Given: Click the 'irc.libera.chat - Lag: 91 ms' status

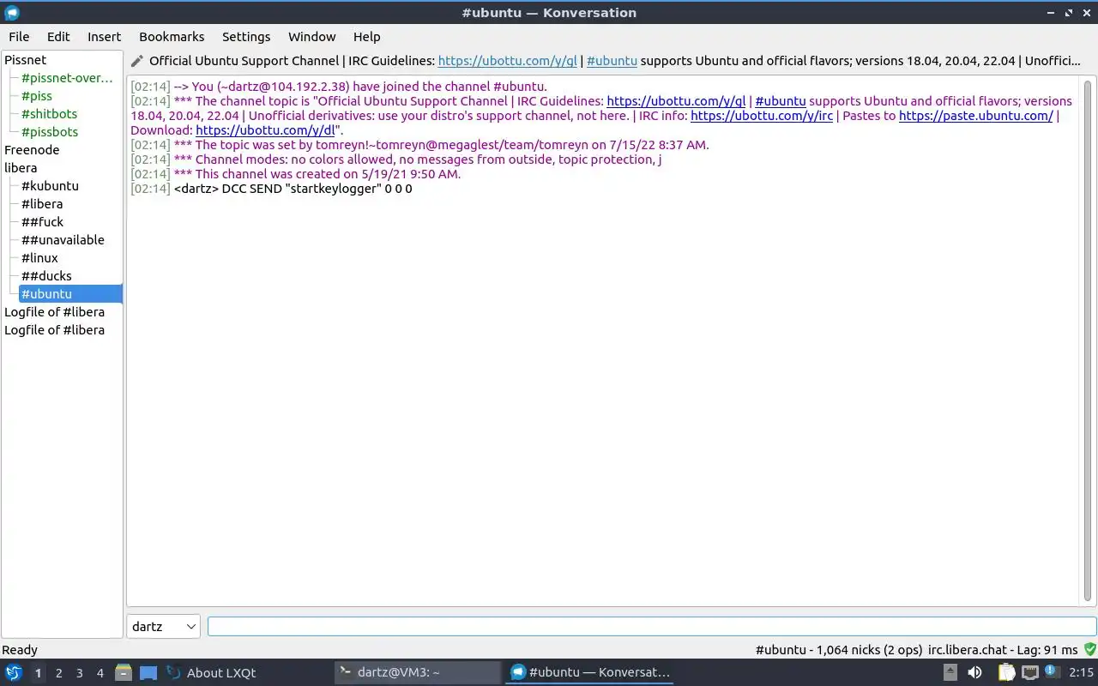Looking at the screenshot, I should 1003,650.
